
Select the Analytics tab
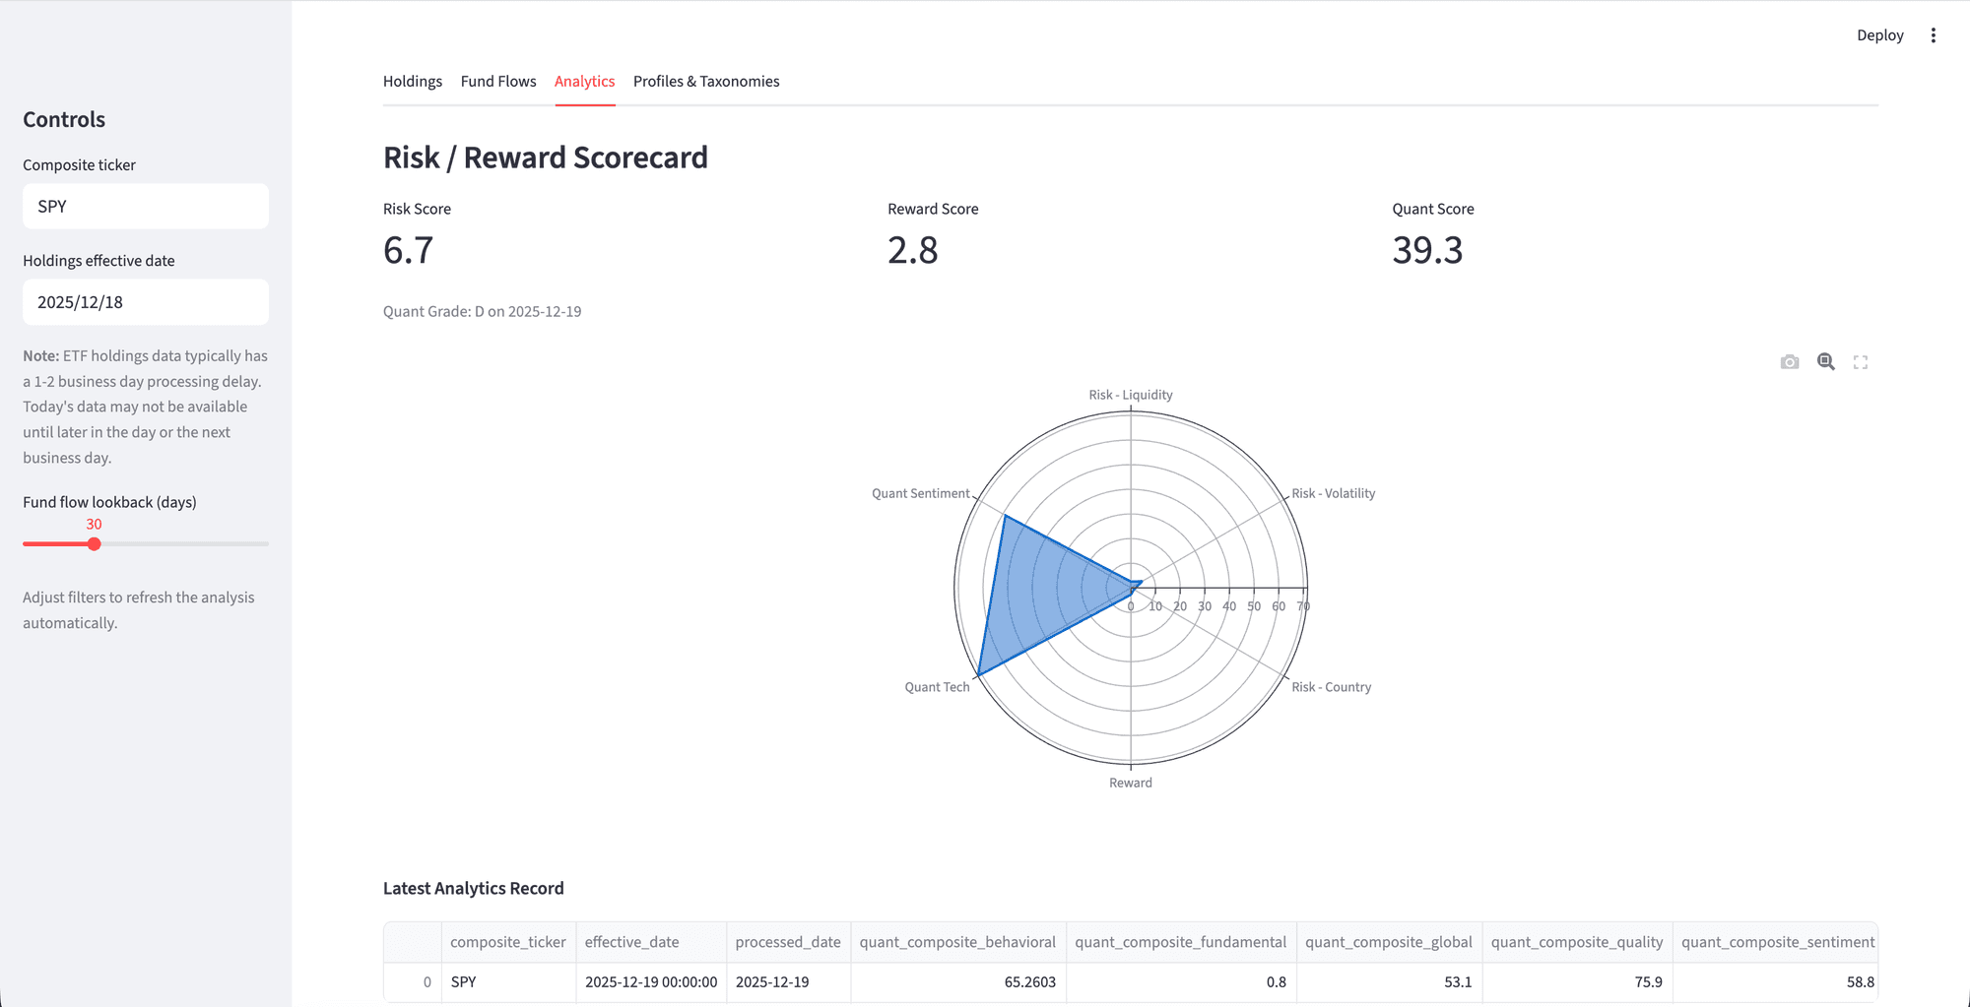tap(584, 81)
